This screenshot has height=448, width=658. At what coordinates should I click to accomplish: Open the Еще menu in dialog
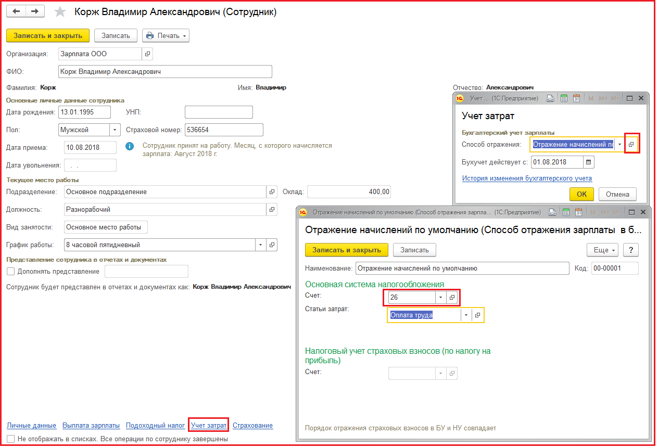click(602, 250)
